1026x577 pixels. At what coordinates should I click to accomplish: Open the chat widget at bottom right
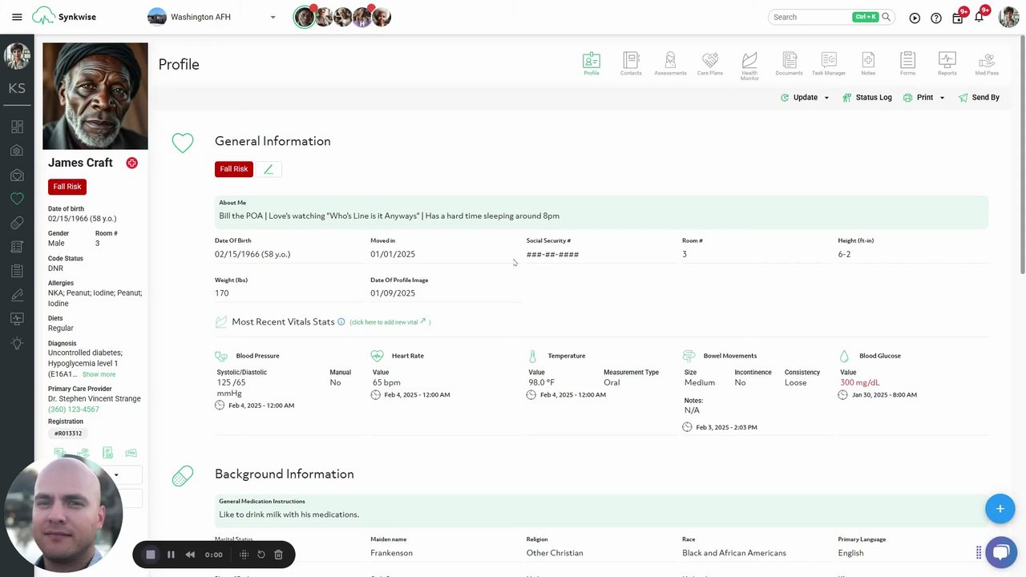(1000, 552)
